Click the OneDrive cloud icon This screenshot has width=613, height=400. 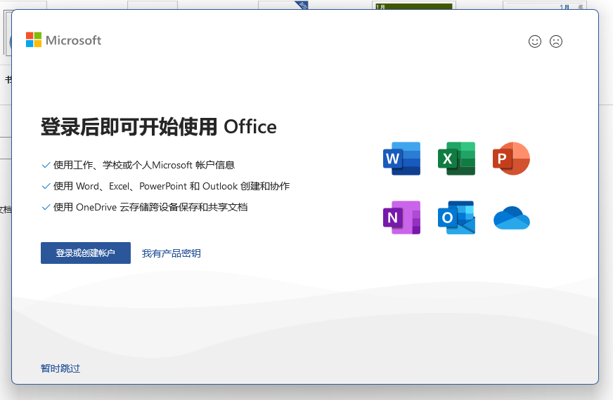coord(511,218)
